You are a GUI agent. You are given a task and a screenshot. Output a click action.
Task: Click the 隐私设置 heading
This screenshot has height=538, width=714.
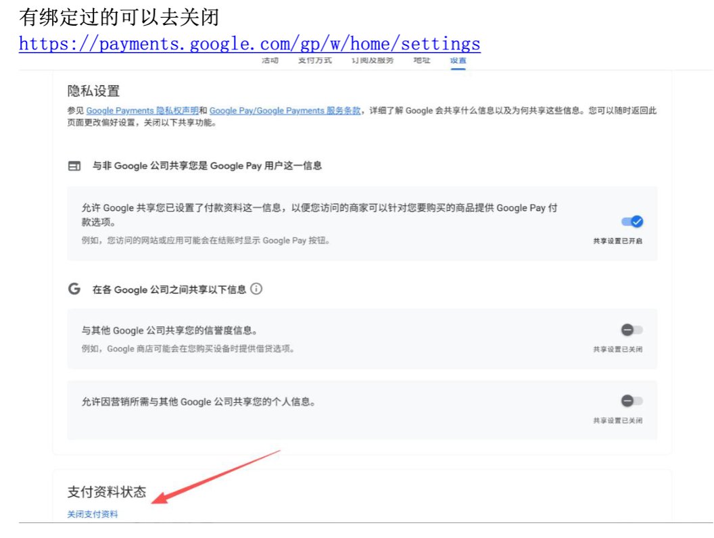coord(93,91)
